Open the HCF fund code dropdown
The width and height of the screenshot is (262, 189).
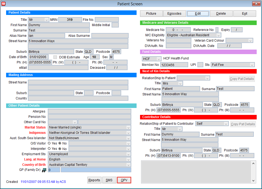(159, 59)
